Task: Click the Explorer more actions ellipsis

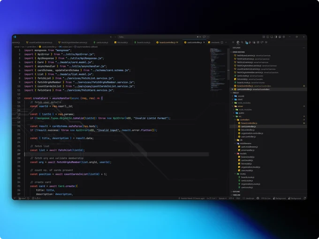Action: [x=304, y=48]
